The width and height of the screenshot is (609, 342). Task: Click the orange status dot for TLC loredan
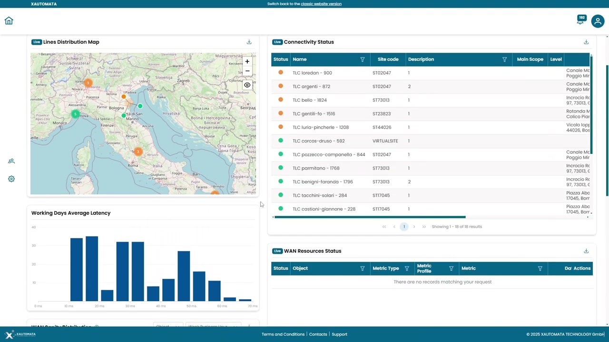tap(281, 73)
